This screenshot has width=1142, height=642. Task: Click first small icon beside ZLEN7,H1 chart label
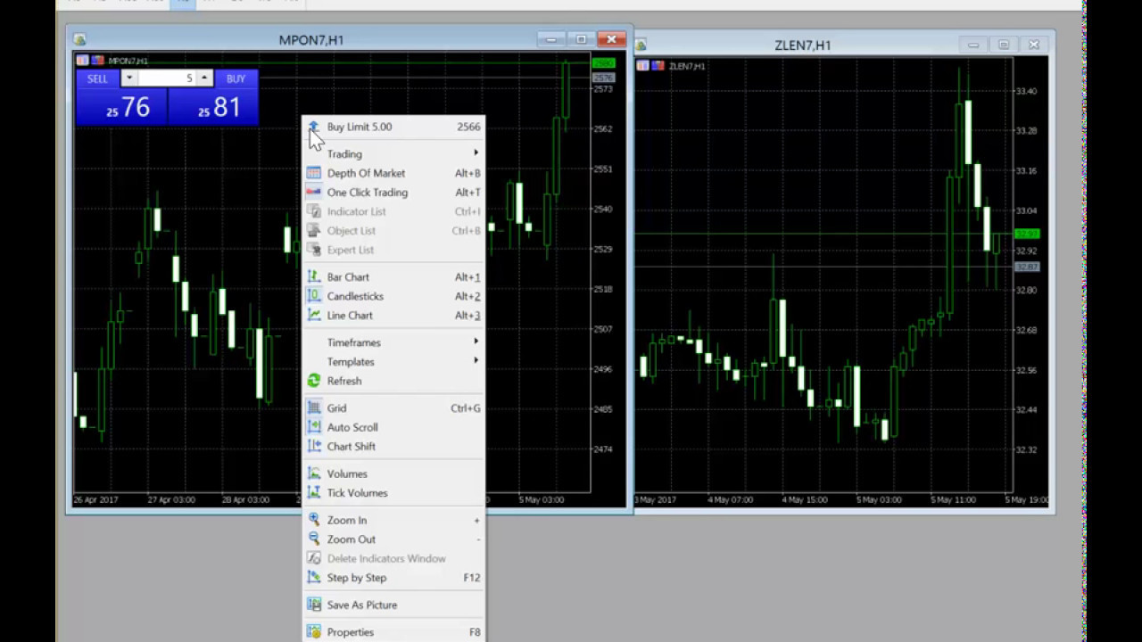click(x=643, y=66)
